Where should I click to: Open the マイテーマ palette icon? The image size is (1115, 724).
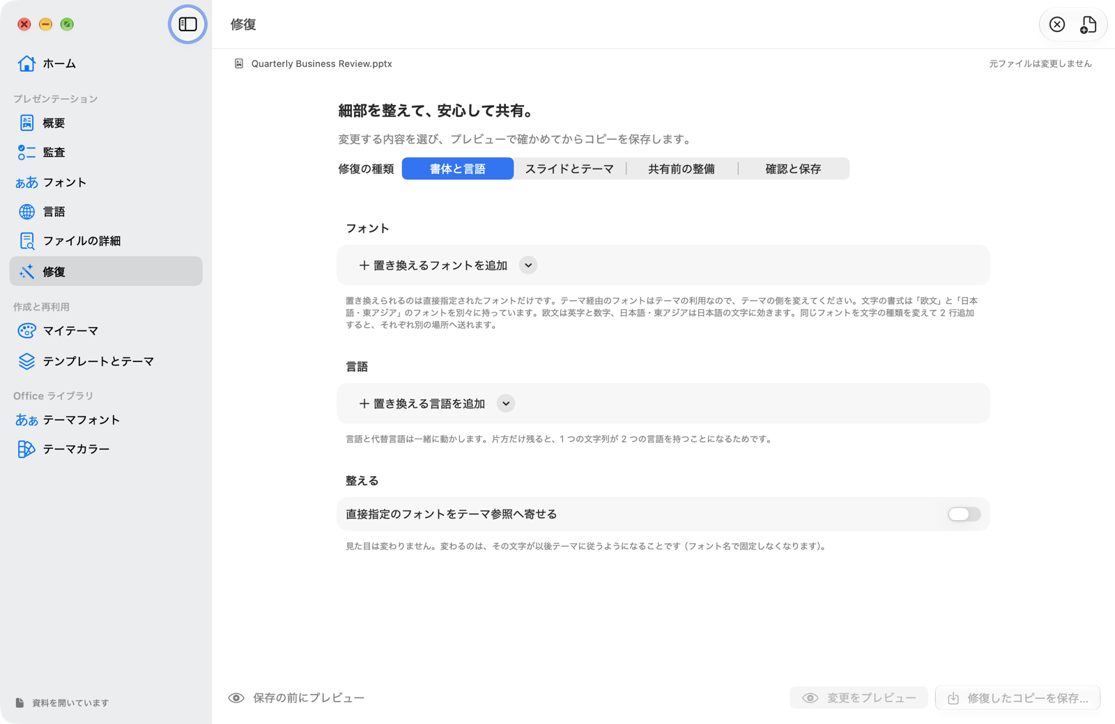click(26, 331)
